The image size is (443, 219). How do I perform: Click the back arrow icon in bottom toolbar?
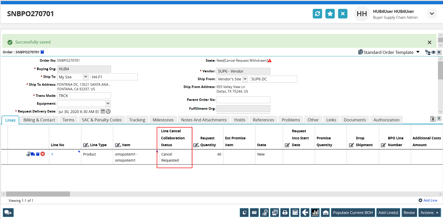coord(305,213)
